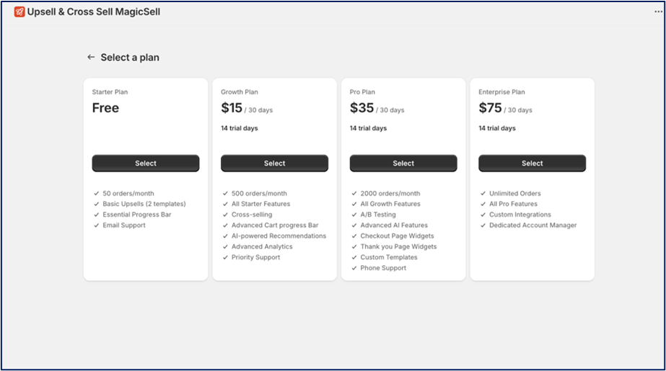Click the Pro Plan label

pyautogui.click(x=362, y=92)
